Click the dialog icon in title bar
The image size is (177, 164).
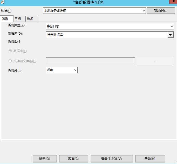(3, 2)
